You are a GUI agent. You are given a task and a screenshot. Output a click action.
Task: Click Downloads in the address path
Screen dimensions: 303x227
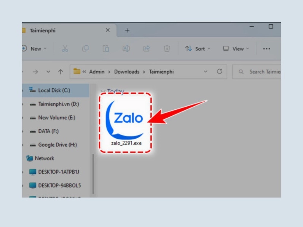pyautogui.click(x=127, y=72)
